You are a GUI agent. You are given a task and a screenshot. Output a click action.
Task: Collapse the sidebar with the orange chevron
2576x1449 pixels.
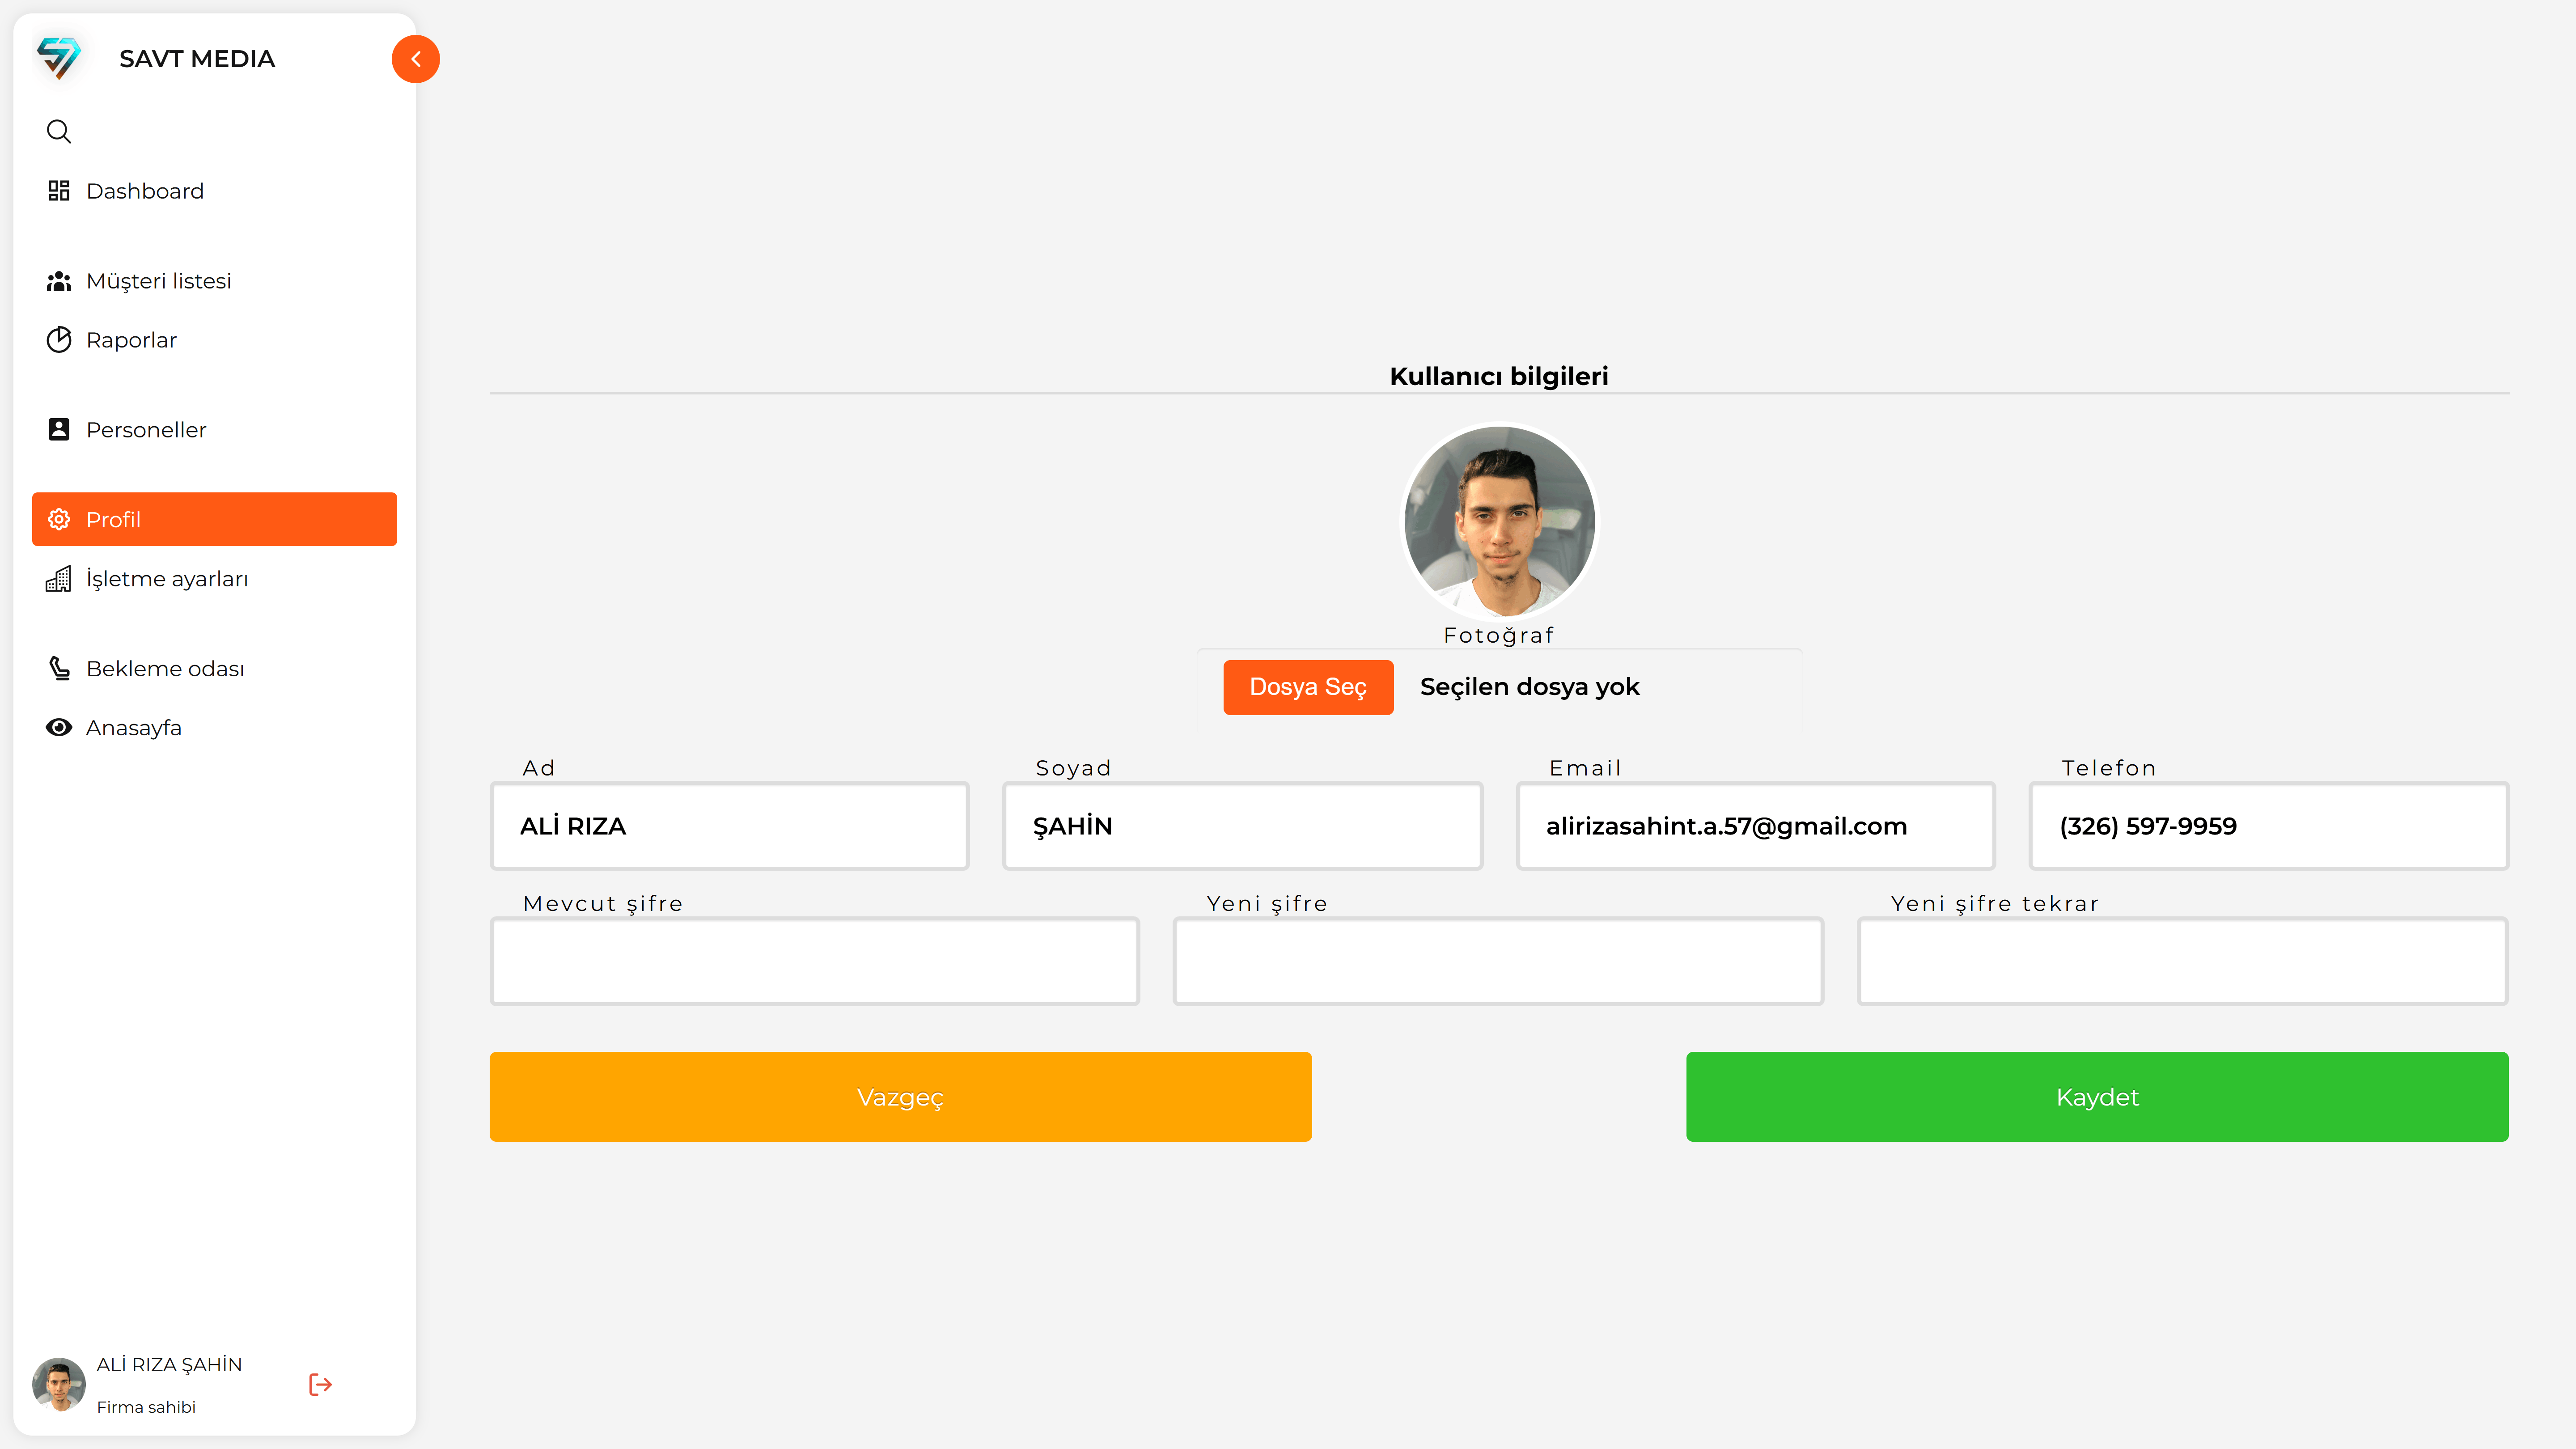click(415, 58)
